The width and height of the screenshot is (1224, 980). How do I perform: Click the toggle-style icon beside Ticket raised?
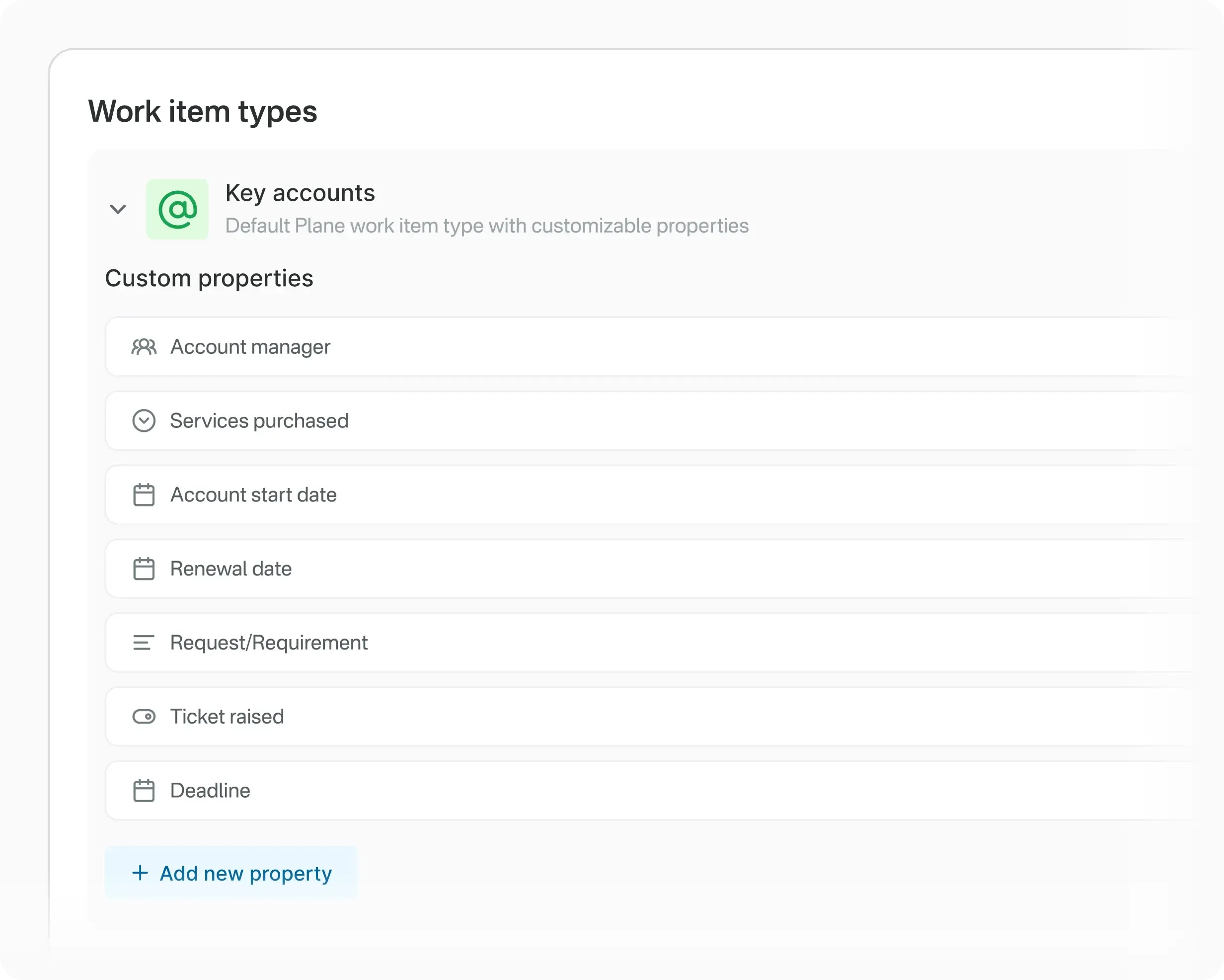click(144, 717)
